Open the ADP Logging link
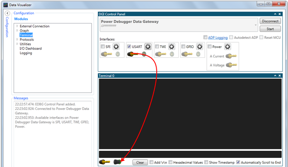Image resolution: width=288 pixels, height=167 pixels. point(218,38)
